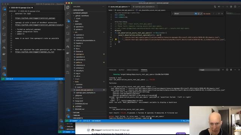The image size is (241, 135).
Task: Open the OUTPUT panel tab
Action: click(x=121, y=70)
